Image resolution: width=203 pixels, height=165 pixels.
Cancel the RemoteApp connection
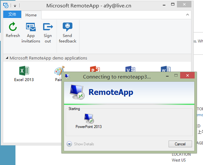tap(180, 144)
